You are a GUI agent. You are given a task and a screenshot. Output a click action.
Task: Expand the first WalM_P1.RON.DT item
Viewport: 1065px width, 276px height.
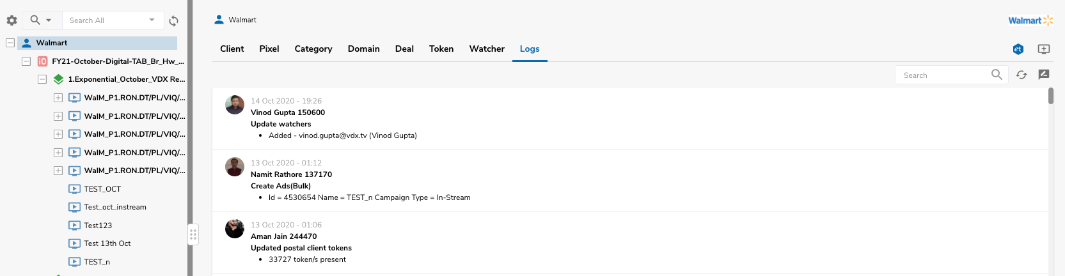pos(58,98)
